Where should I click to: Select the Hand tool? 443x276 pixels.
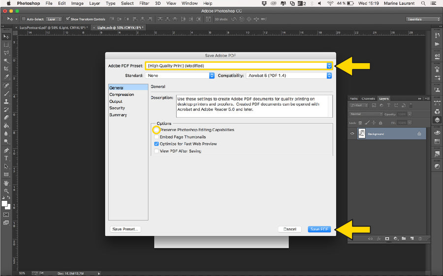(x=6, y=183)
